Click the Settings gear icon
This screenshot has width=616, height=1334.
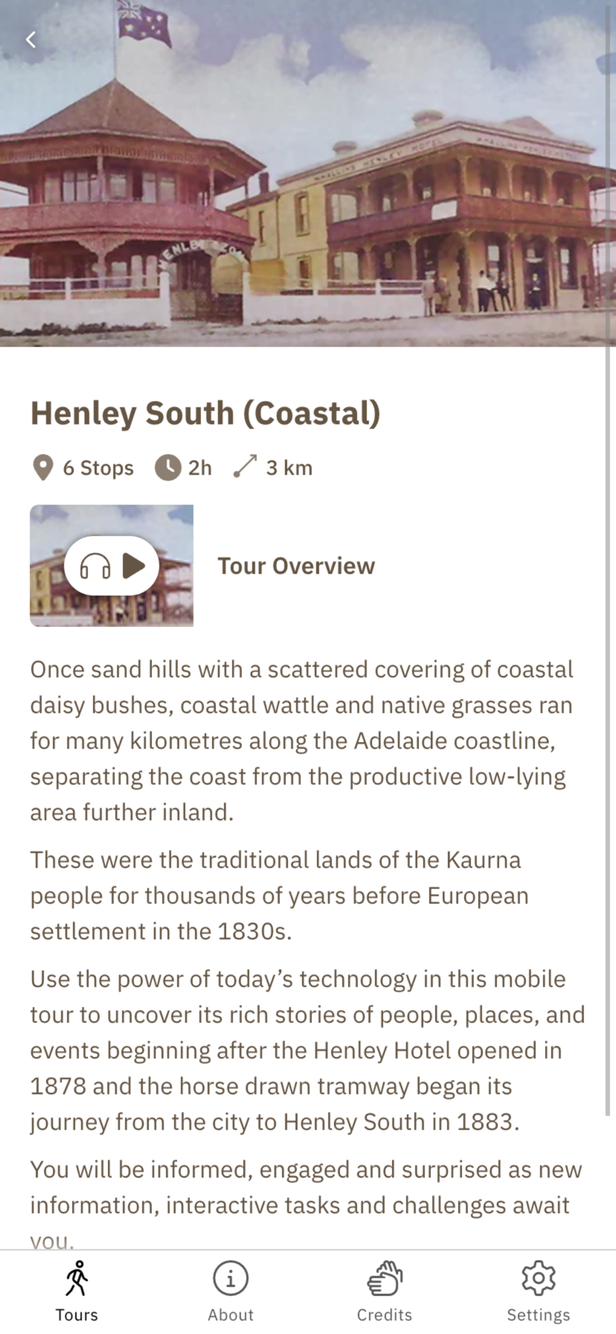tap(539, 1278)
